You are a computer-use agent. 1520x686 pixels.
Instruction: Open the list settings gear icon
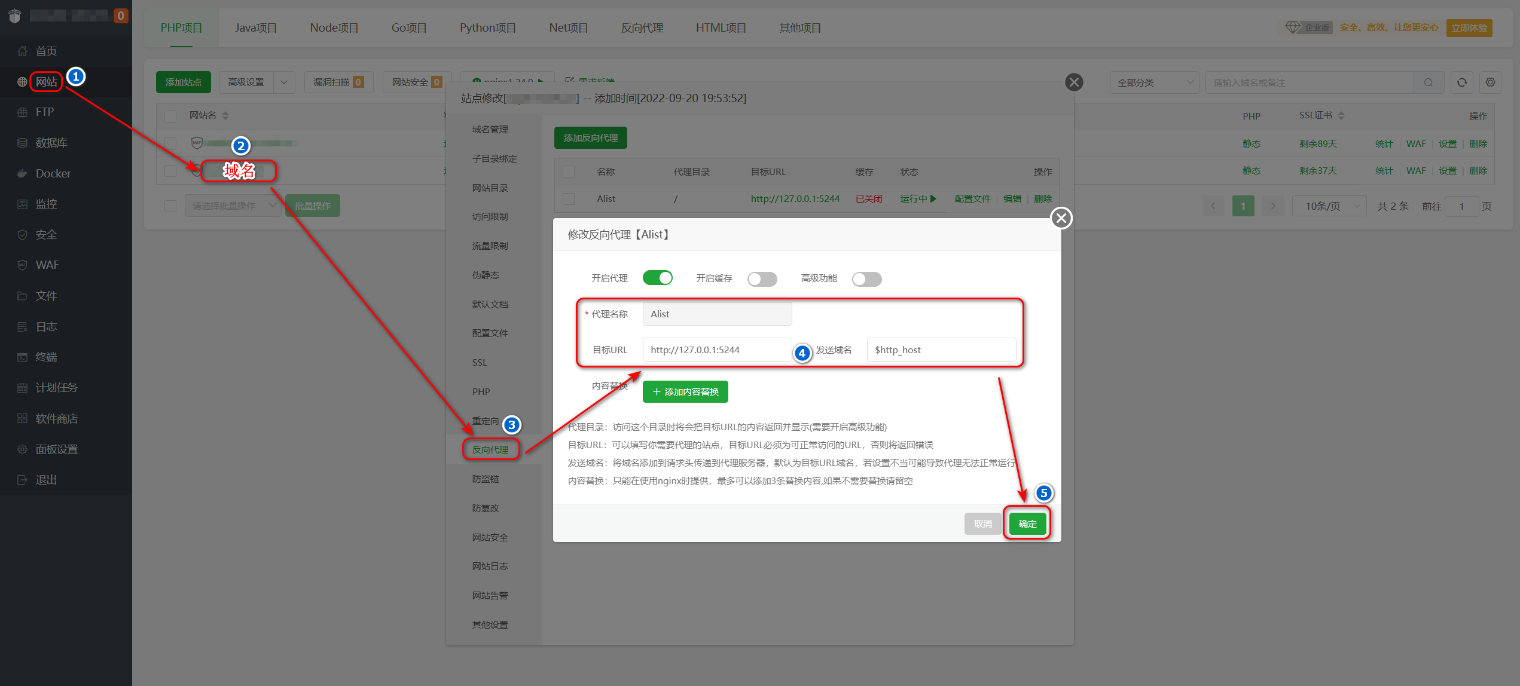tap(1490, 82)
